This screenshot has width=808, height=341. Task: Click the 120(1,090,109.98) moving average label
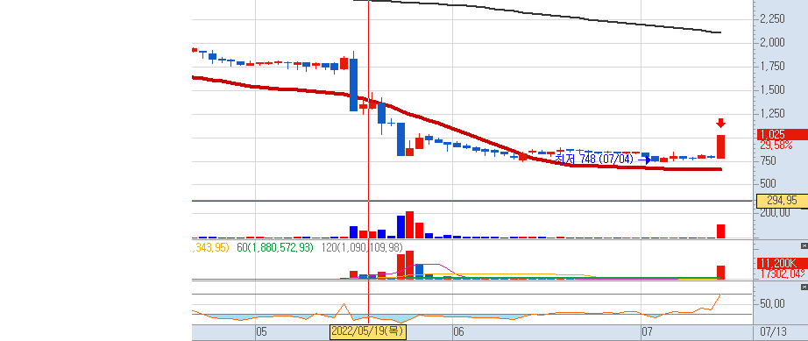(361, 248)
